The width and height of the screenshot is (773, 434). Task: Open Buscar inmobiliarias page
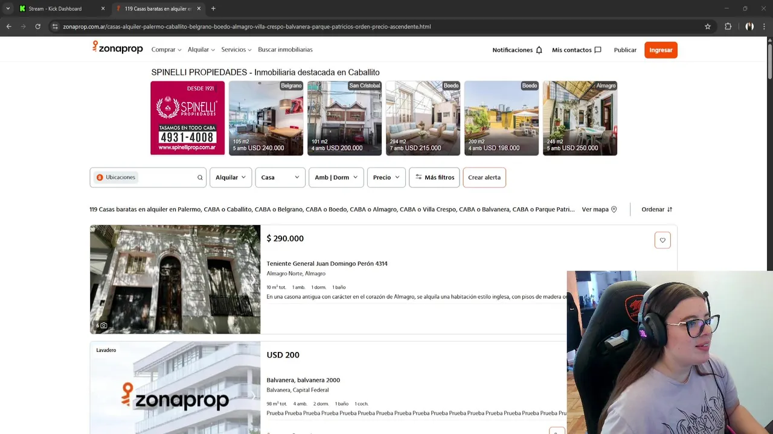pos(285,49)
